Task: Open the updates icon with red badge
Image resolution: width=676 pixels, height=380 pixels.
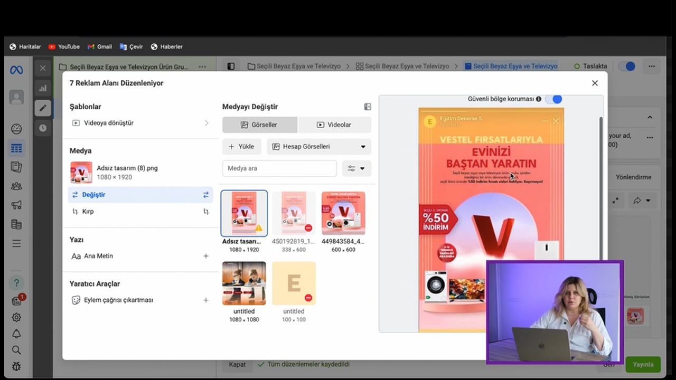Action: point(17,300)
